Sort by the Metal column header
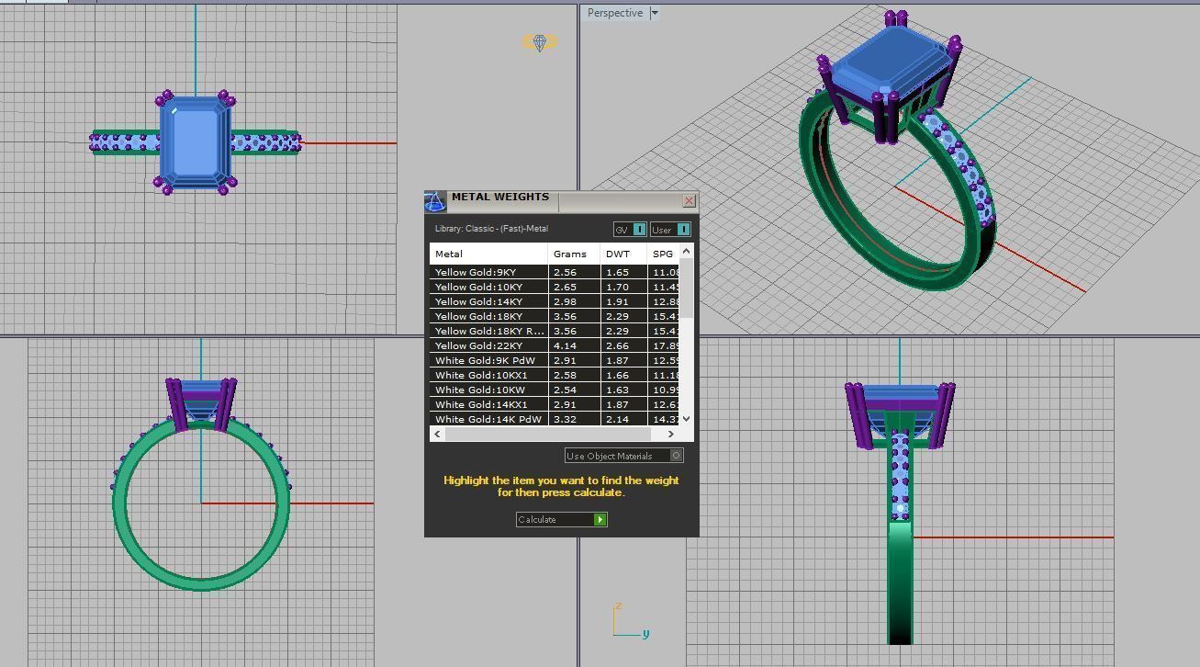Viewport: 1200px width, 667px height. [488, 254]
